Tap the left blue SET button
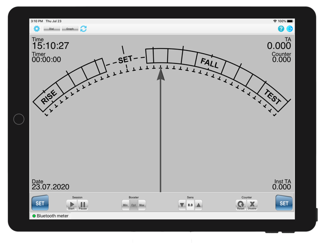 tap(40, 203)
